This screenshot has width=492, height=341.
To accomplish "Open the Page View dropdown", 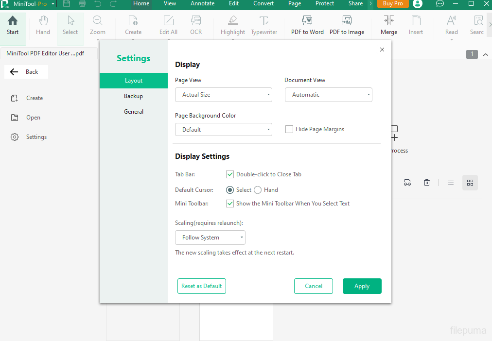I will point(223,95).
